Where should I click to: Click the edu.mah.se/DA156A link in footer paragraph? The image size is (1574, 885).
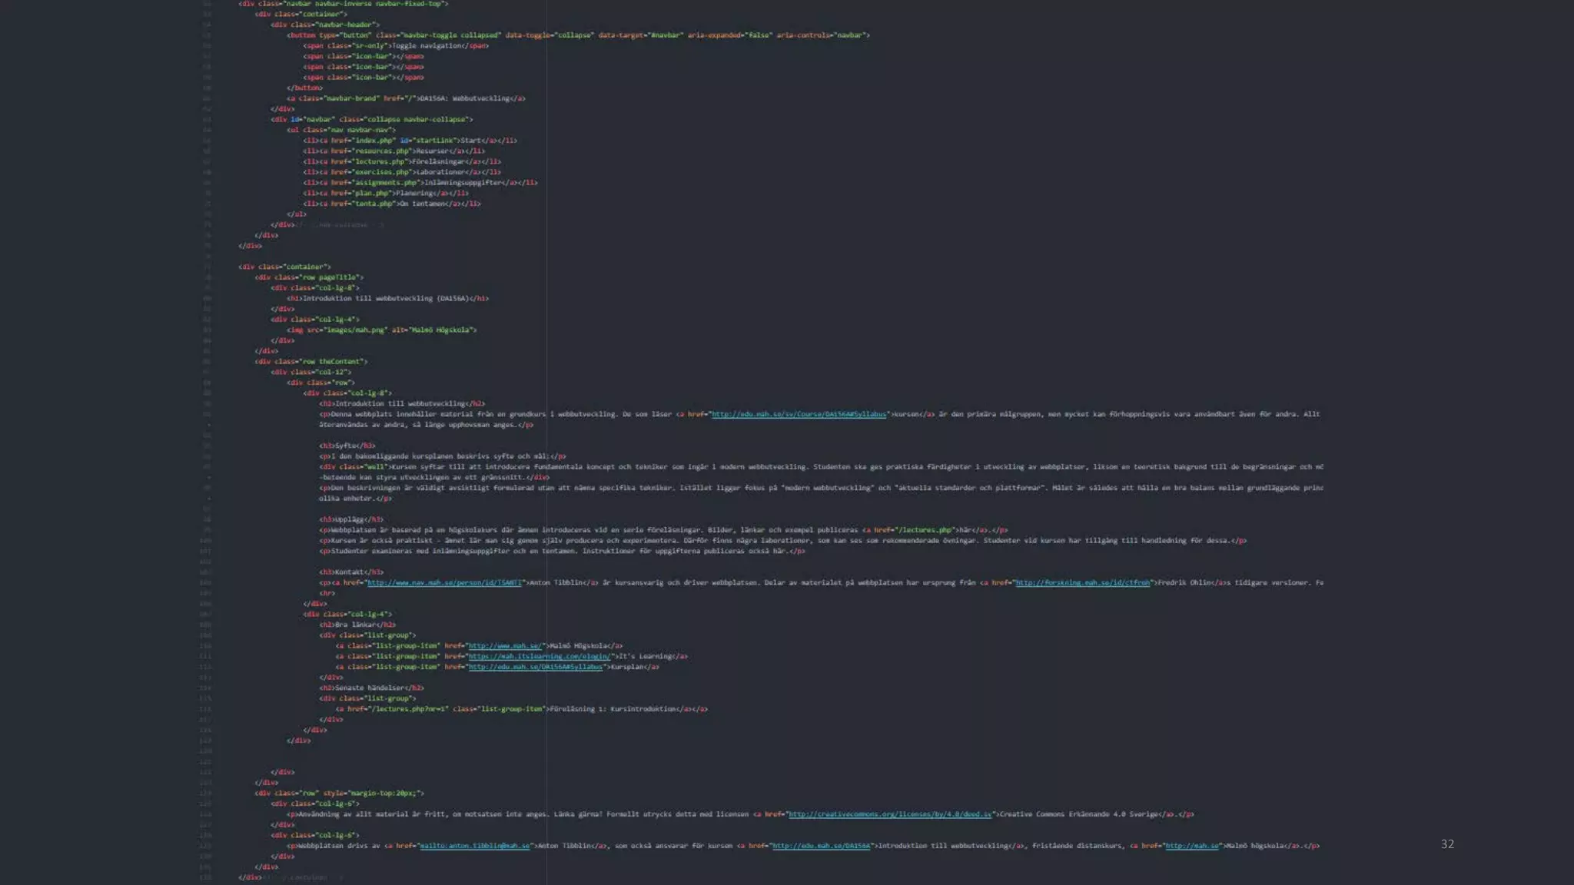coord(821,846)
